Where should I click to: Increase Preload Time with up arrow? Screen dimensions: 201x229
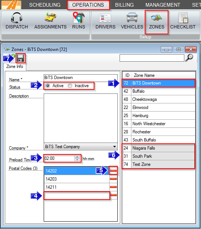(77, 157)
